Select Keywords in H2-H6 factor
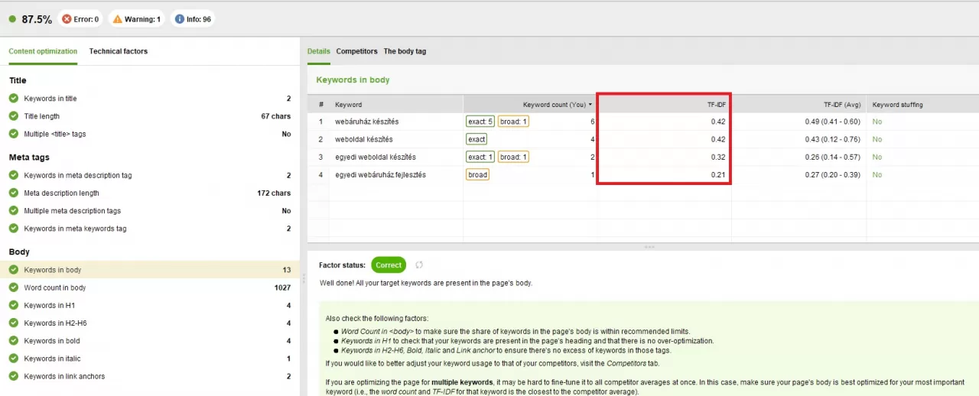Viewport: 979px width, 396px height. click(150, 323)
